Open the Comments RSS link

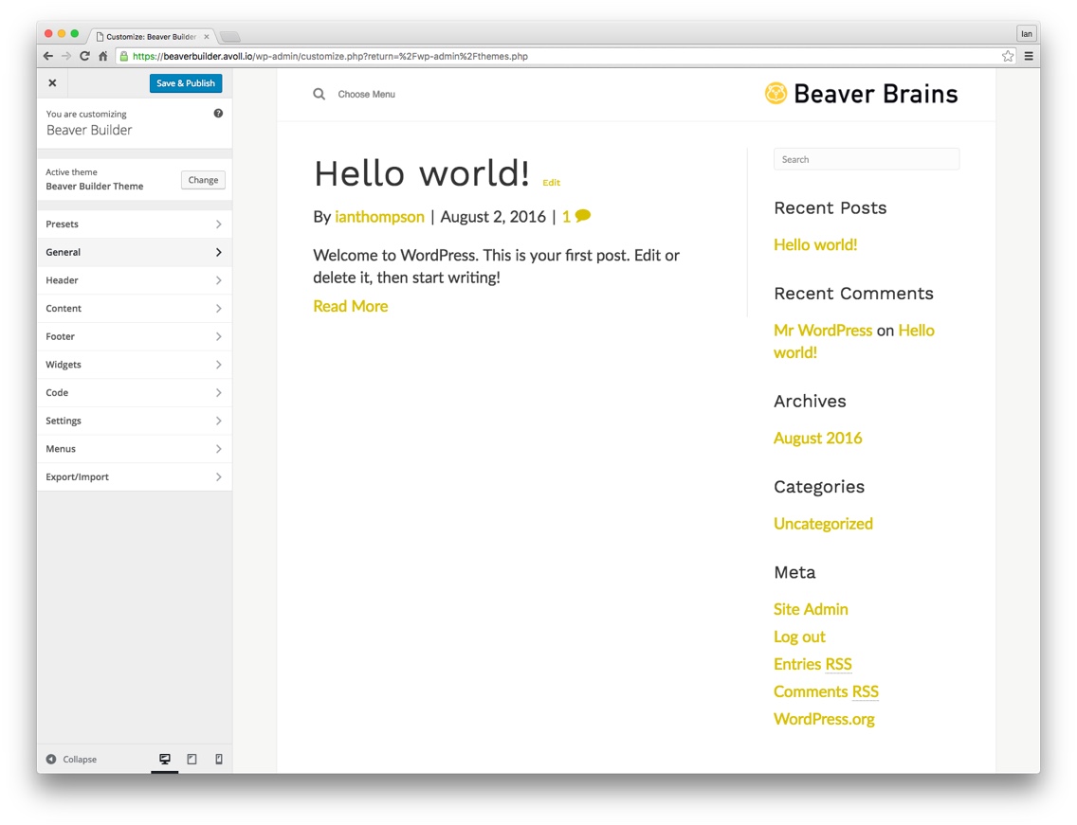coord(827,691)
